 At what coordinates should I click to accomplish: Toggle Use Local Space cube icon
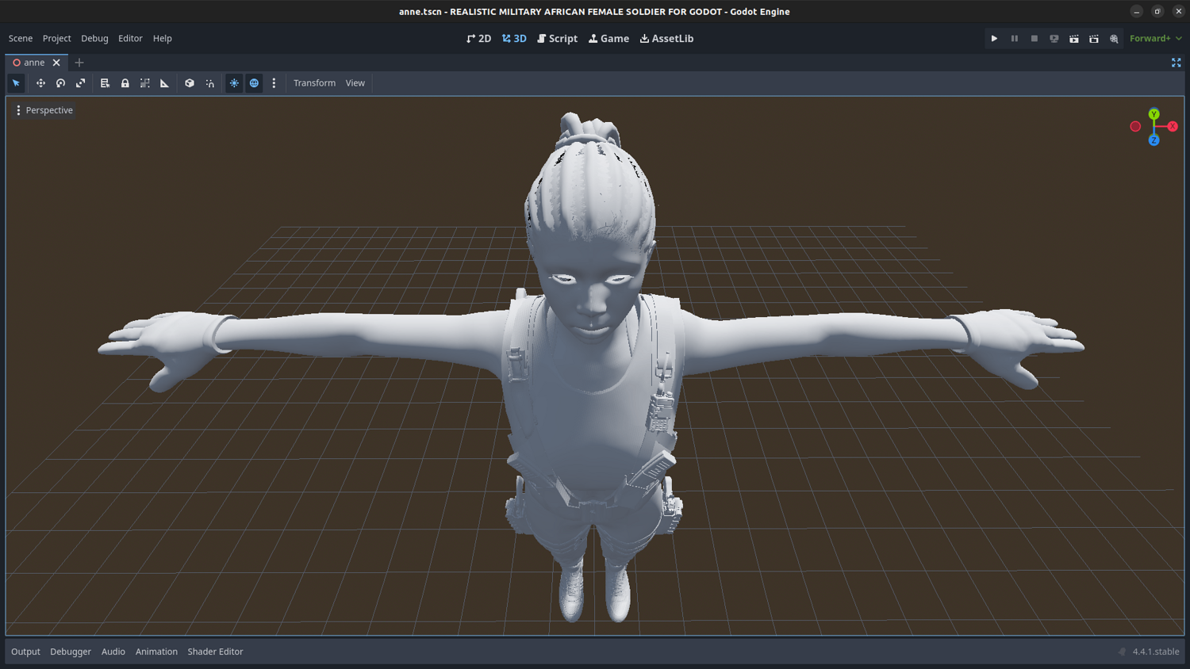click(x=190, y=83)
